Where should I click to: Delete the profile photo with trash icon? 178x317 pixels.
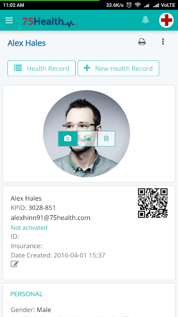click(x=107, y=139)
